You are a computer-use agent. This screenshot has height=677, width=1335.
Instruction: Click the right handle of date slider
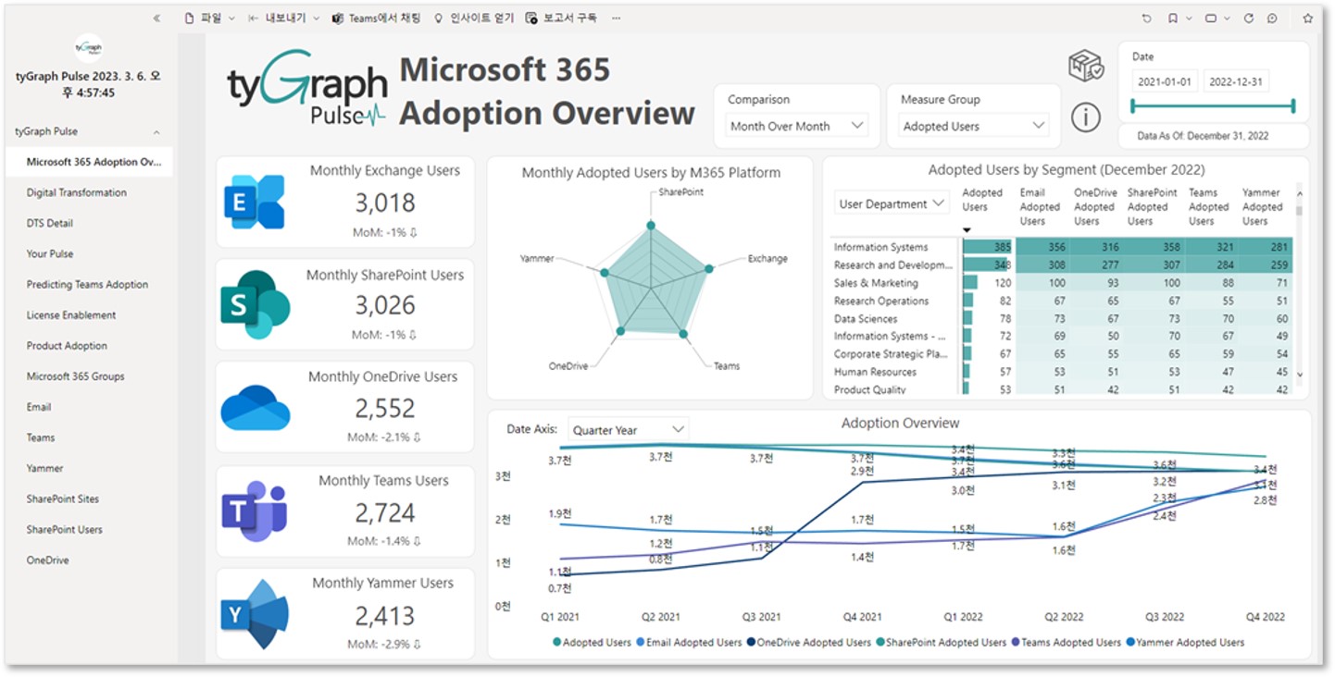1293,106
